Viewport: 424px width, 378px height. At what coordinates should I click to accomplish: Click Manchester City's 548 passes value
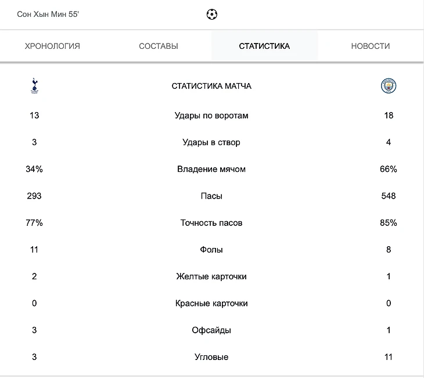pyautogui.click(x=389, y=196)
